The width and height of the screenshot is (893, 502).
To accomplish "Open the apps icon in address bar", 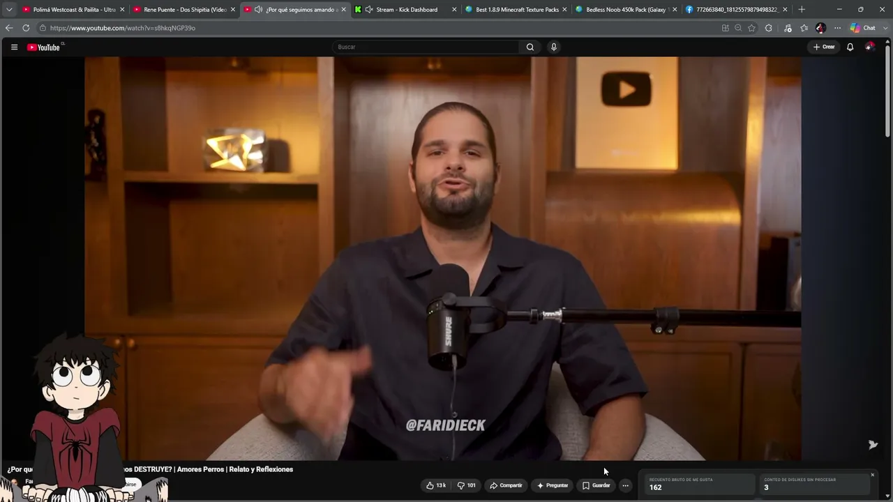I will click(726, 28).
